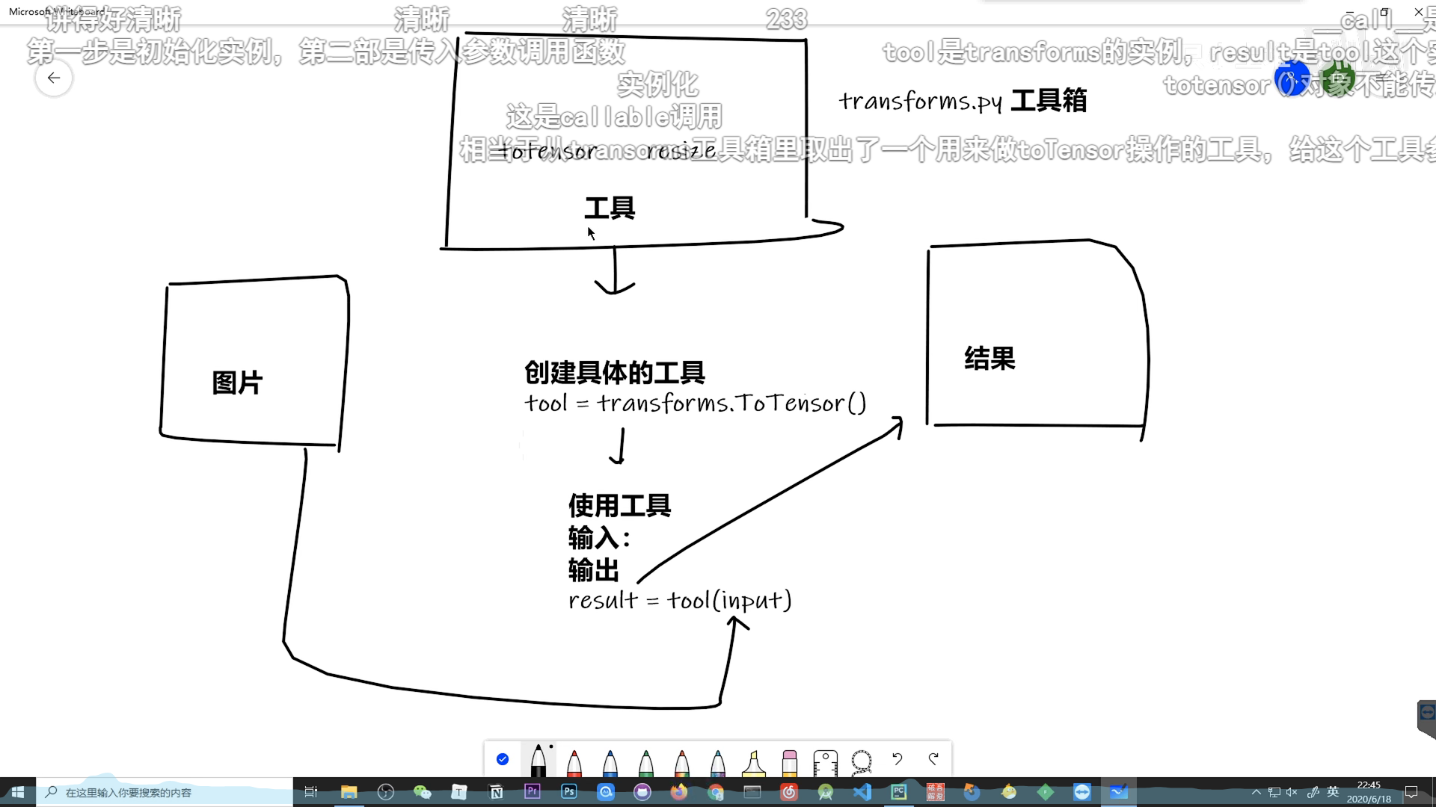The image size is (1436, 807).
Task: Click the blue checkmark done-inking button
Action: pyautogui.click(x=503, y=759)
